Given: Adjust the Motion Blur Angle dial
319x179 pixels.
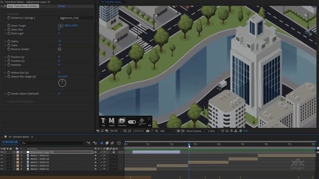Looking at the screenshot, I should click(62, 83).
